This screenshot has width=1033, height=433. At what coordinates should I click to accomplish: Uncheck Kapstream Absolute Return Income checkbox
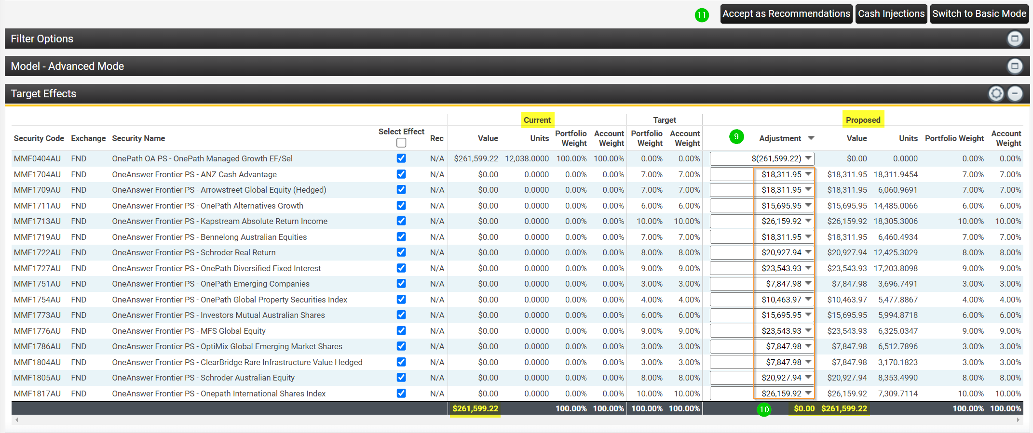click(401, 221)
